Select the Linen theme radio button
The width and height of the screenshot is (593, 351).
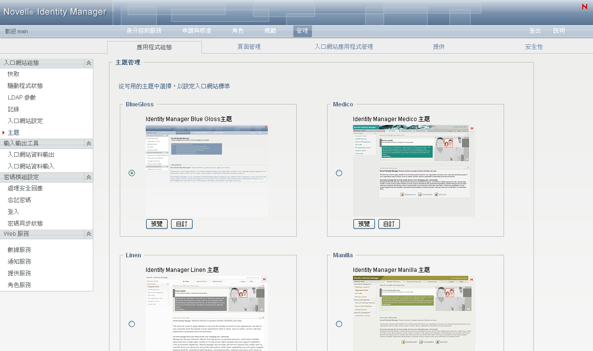[x=132, y=324]
